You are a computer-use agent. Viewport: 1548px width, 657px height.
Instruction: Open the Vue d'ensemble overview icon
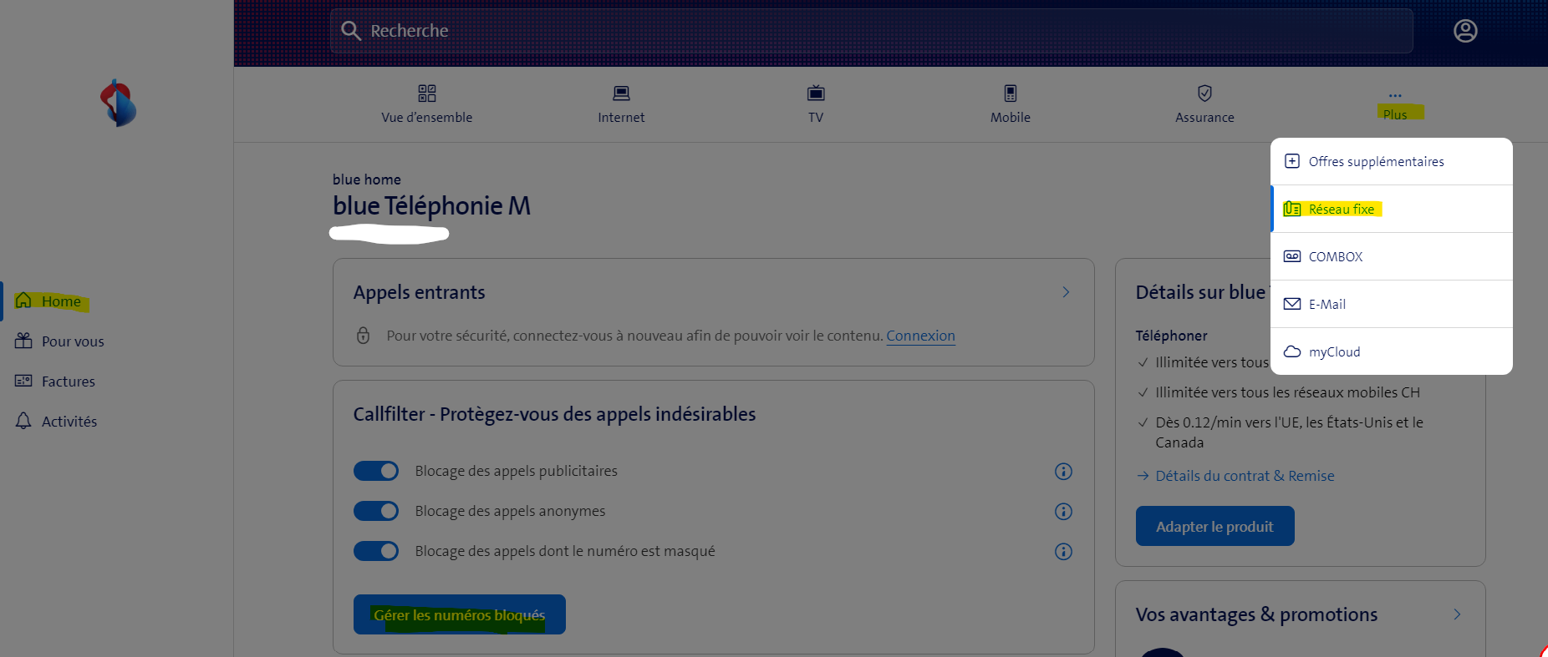coord(426,93)
